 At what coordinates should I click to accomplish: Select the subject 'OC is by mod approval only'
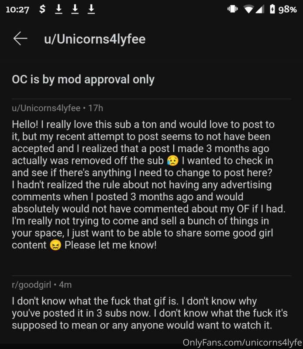coord(83,79)
